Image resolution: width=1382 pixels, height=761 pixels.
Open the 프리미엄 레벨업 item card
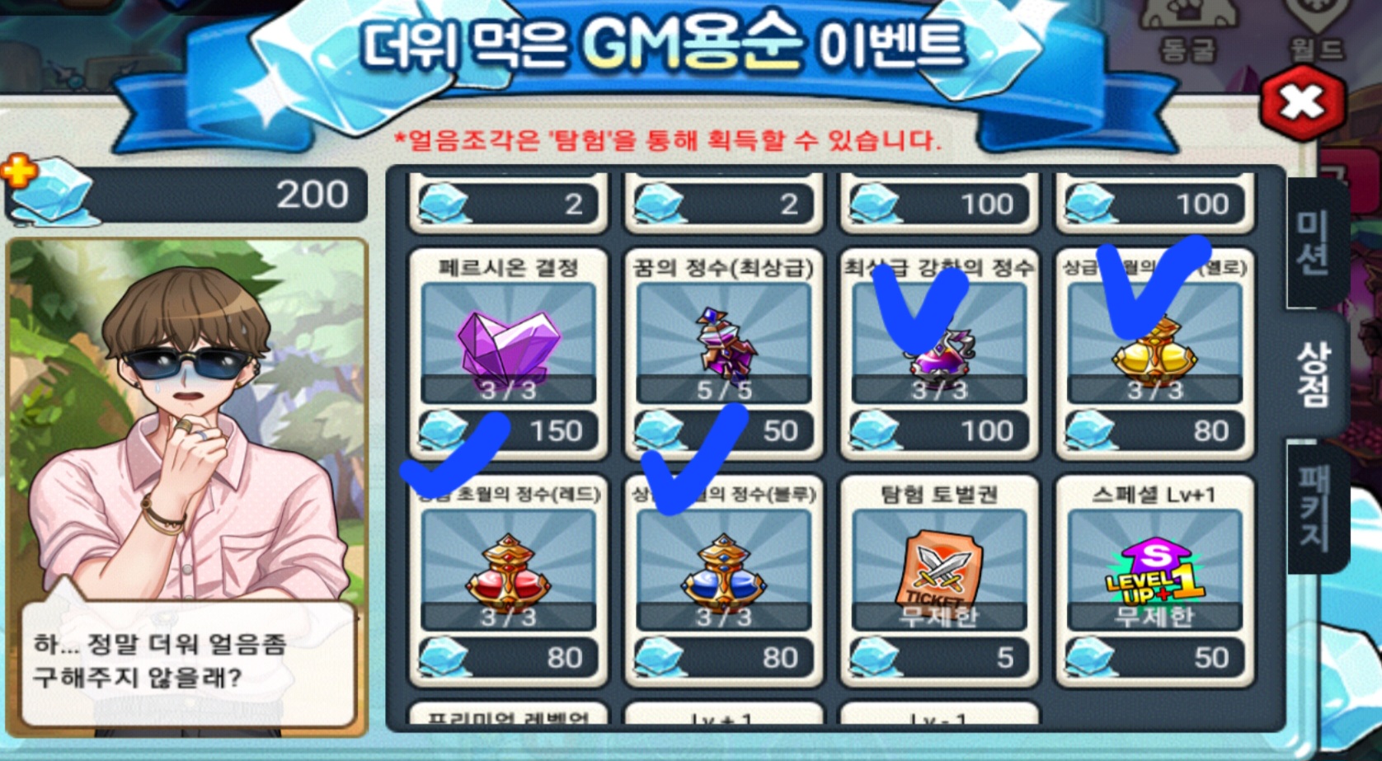tap(508, 714)
